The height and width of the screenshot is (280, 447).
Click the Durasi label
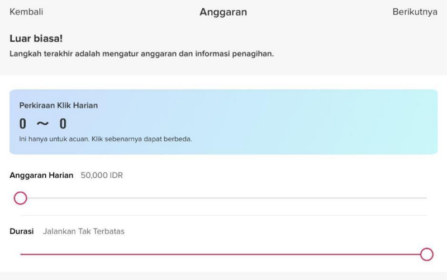(x=22, y=231)
